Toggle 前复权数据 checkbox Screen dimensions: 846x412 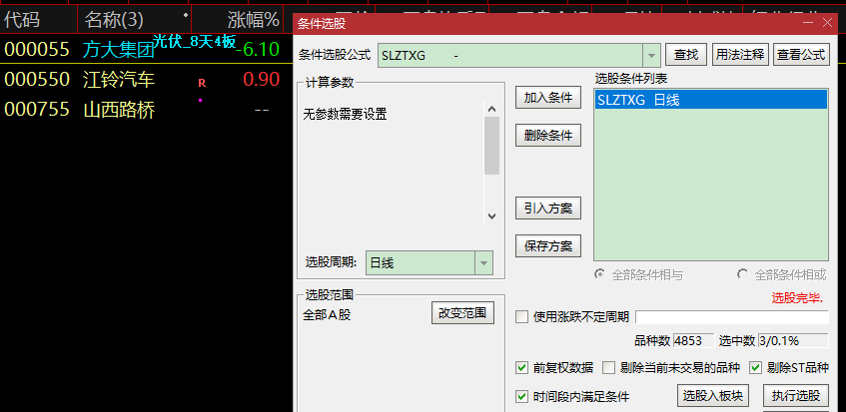pos(521,368)
